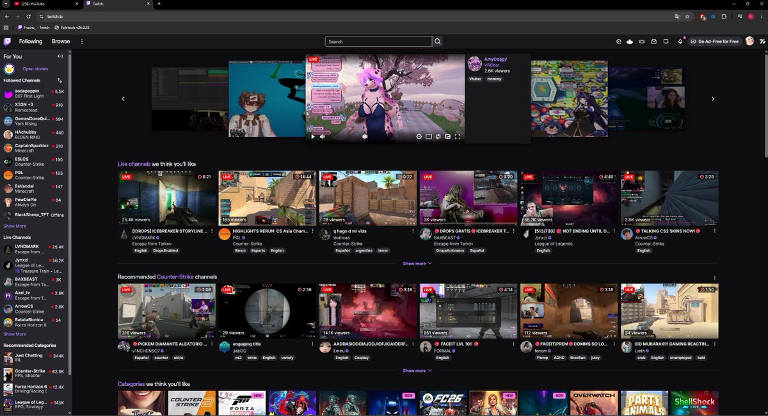
Task: Sort Followed Channels list
Action: [60, 81]
